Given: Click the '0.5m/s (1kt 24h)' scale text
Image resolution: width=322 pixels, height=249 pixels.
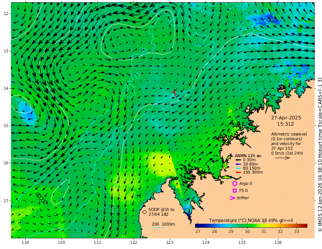Looking at the screenshot, I should (x=287, y=153).
